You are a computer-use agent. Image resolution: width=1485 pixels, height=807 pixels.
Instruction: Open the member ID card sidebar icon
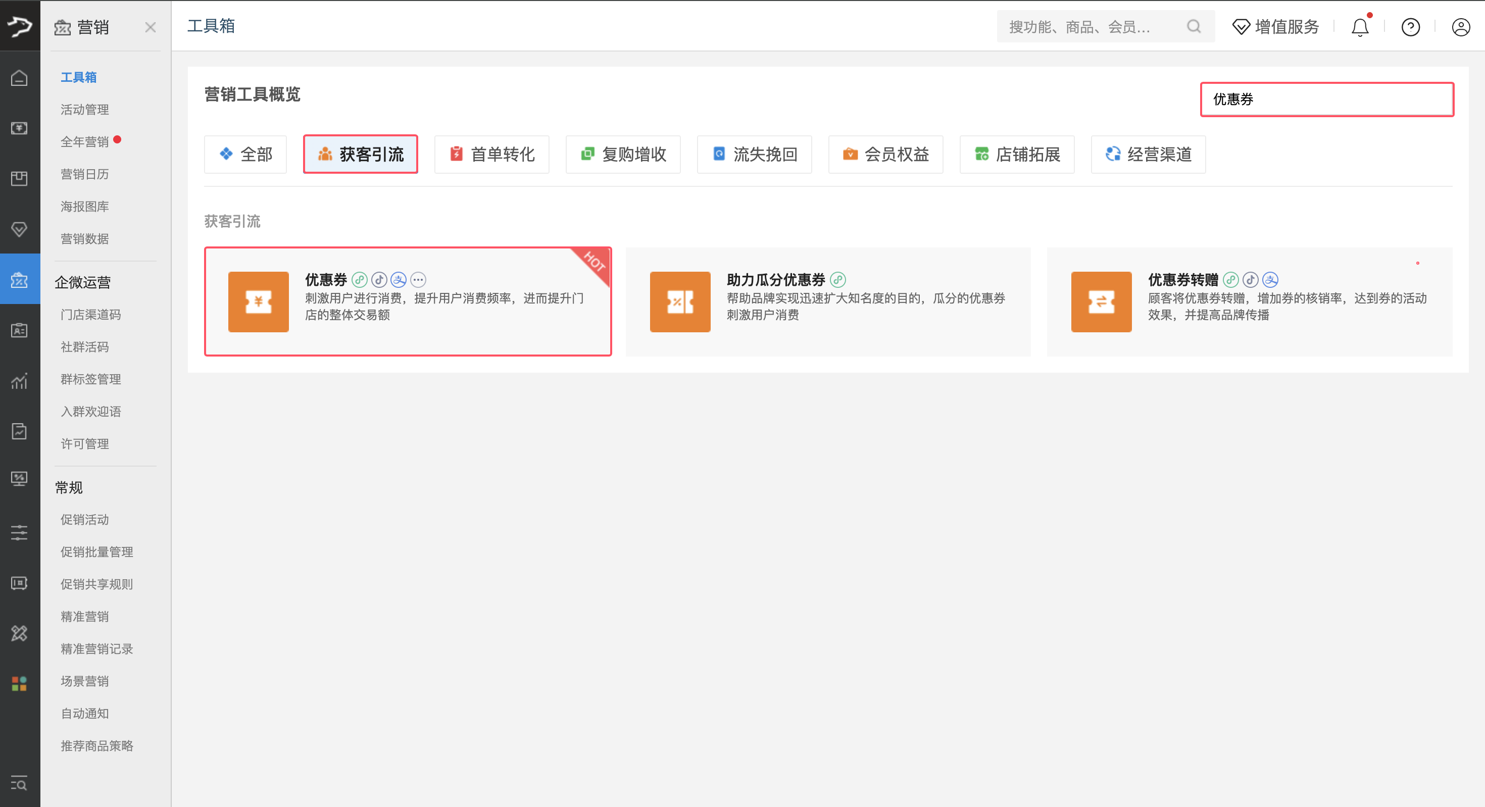click(x=19, y=330)
